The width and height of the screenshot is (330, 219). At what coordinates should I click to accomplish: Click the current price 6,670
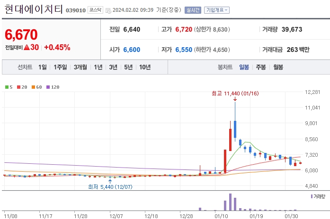tap(21, 34)
